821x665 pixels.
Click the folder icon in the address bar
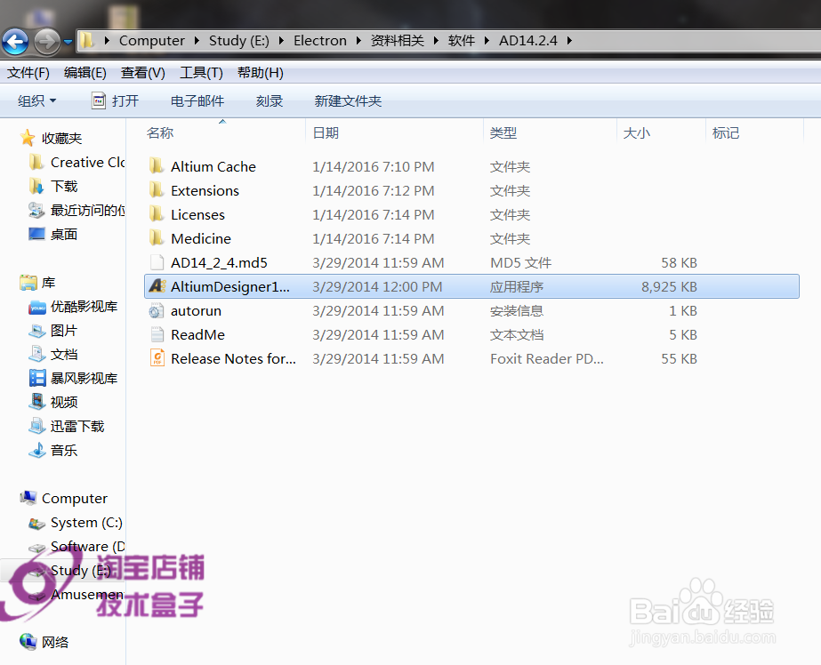tap(87, 40)
